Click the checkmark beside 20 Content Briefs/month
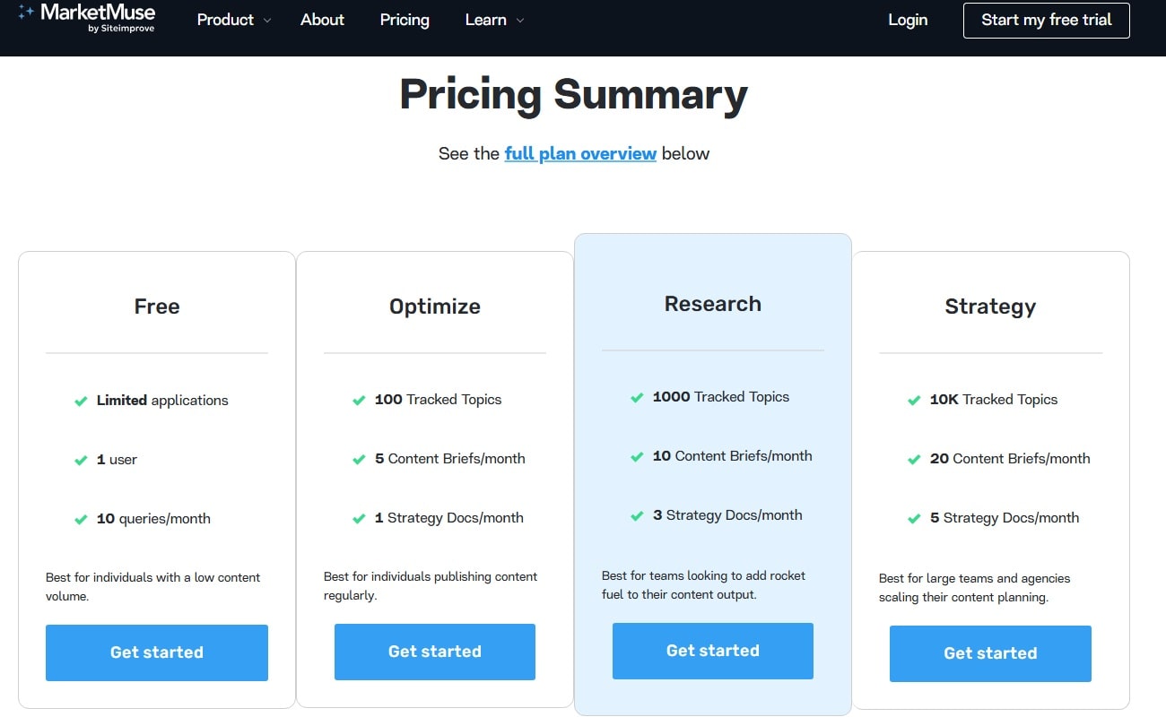Screen dimensions: 1166x717 click(917, 459)
